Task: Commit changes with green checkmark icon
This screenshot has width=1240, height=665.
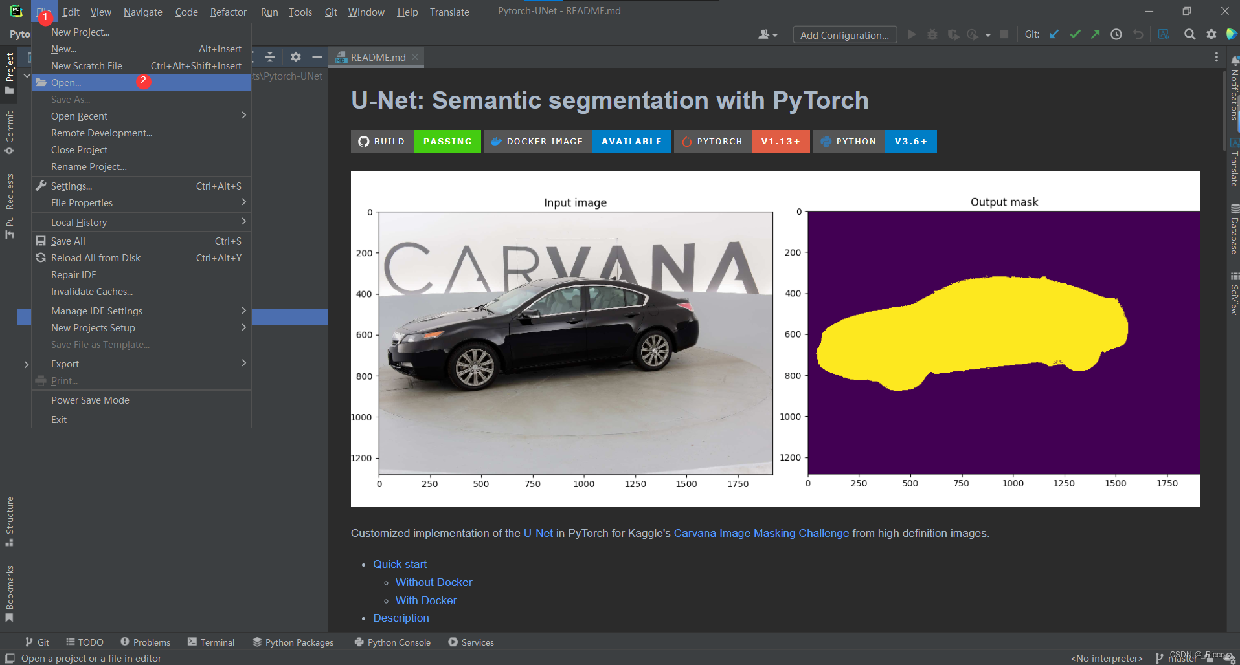Action: click(1075, 34)
